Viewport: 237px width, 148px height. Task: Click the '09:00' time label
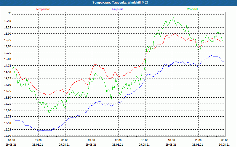pyautogui.click(x=92, y=140)
